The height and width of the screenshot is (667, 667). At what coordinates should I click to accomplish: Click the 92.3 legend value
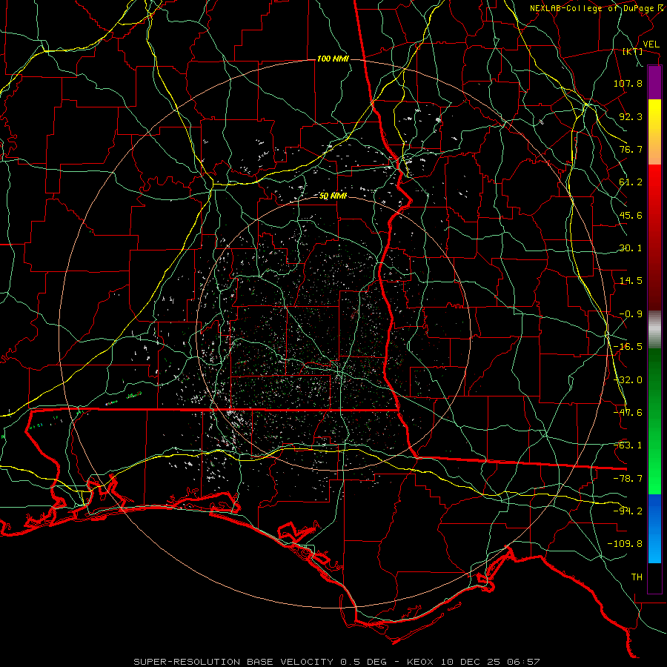pos(631,116)
